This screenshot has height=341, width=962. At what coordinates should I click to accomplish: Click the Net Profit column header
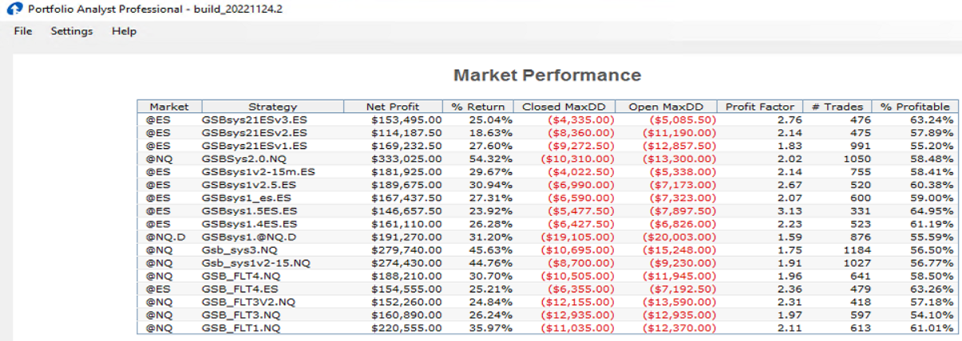pyautogui.click(x=393, y=107)
